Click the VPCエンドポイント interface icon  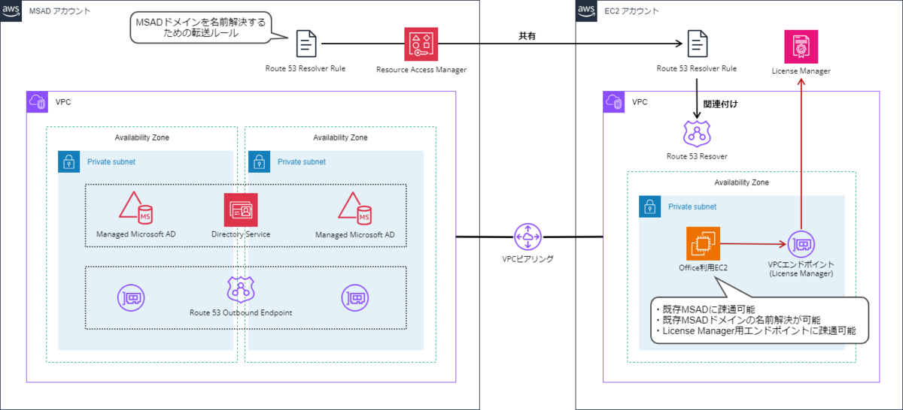pyautogui.click(x=801, y=244)
